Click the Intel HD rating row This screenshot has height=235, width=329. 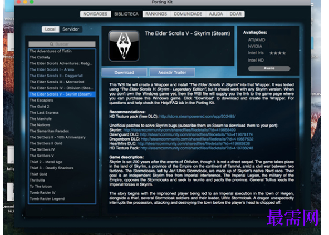click(x=256, y=61)
